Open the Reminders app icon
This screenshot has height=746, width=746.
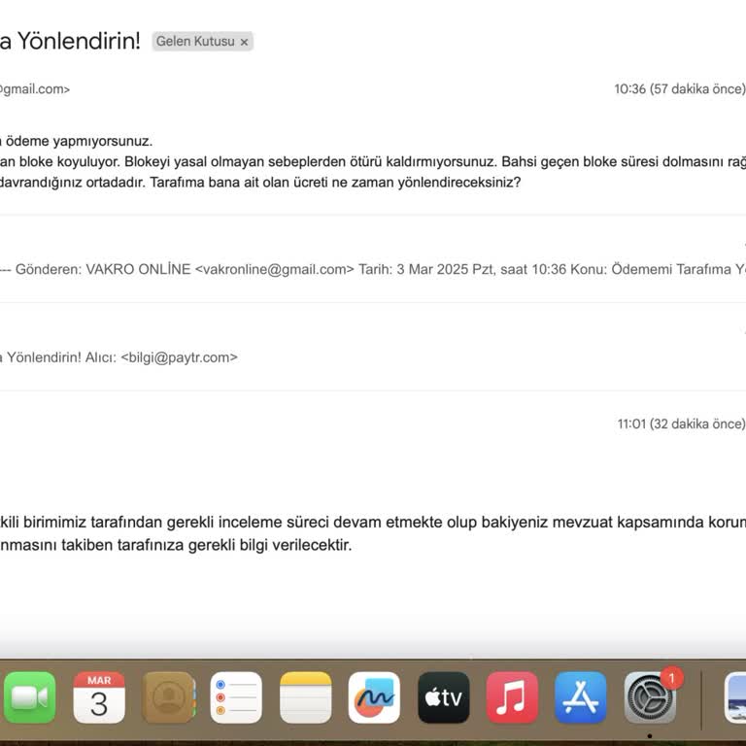(236, 697)
